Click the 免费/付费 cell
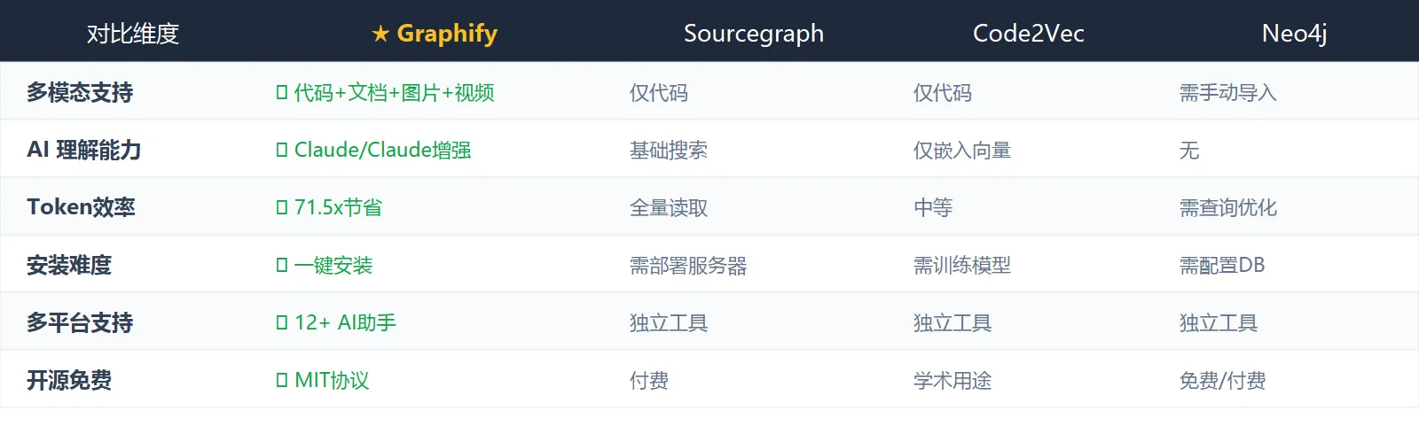 [1223, 380]
